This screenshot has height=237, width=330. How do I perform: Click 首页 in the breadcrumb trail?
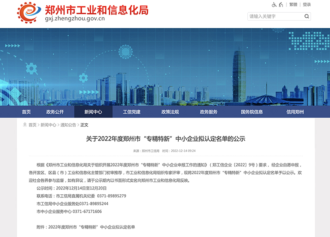tap(33, 125)
